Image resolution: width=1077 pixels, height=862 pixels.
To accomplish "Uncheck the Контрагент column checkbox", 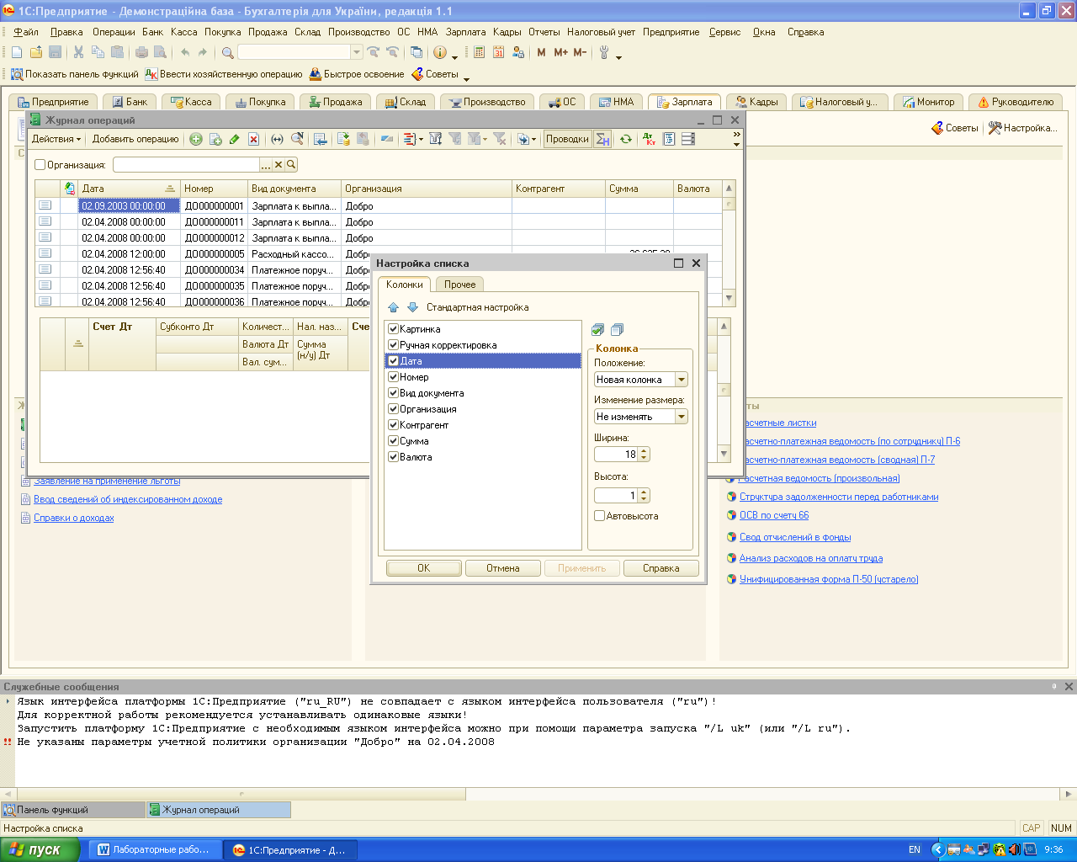I will pos(393,425).
